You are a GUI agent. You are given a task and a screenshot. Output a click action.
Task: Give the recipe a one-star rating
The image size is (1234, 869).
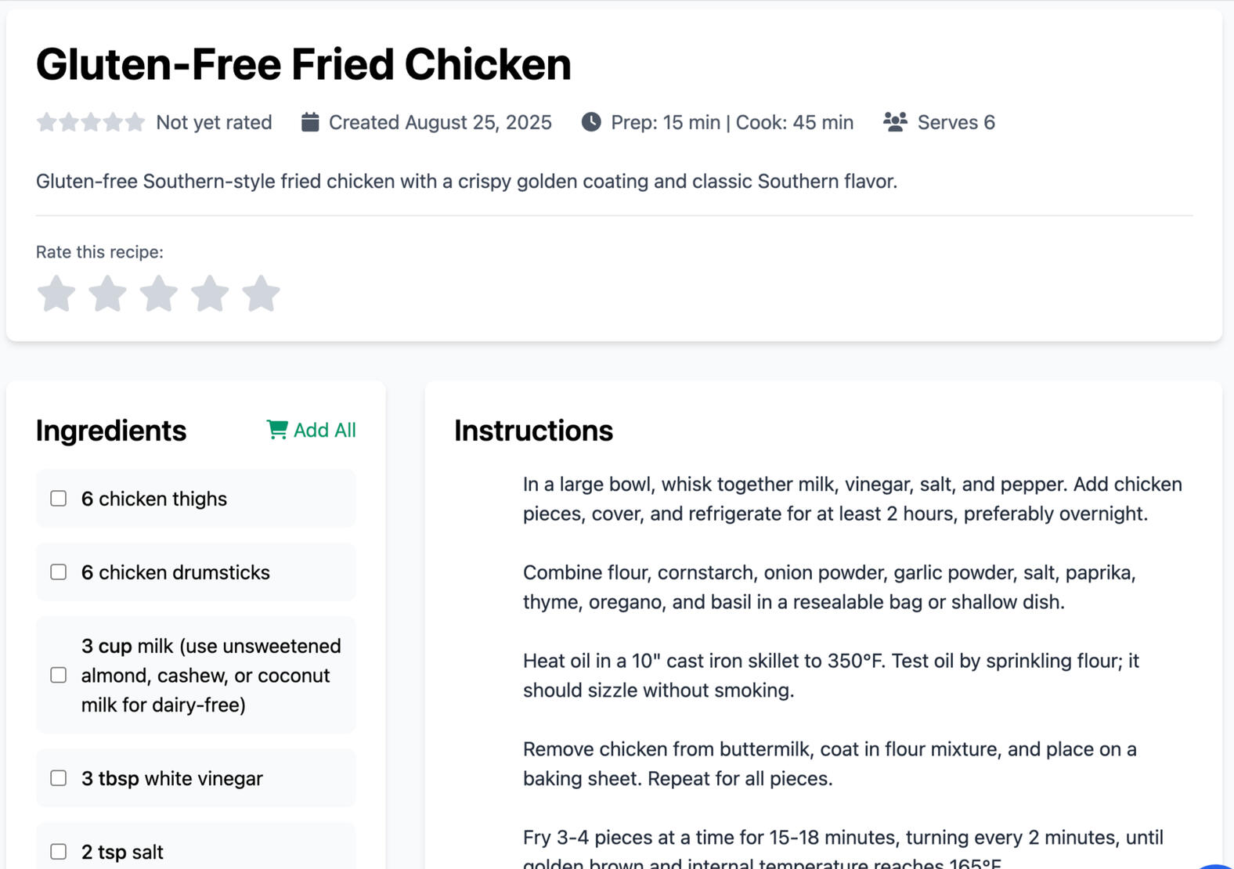point(56,294)
